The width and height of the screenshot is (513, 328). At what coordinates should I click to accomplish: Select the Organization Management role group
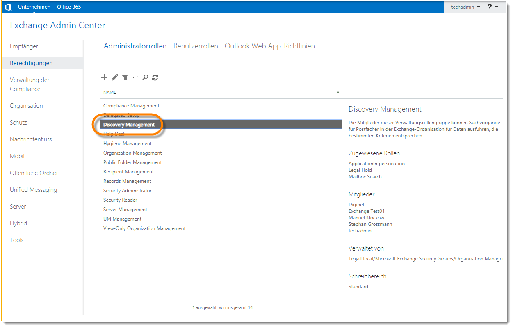pos(132,153)
